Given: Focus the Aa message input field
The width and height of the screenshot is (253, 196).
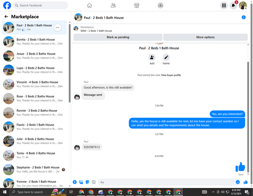Looking at the screenshot, I should click(167, 182).
